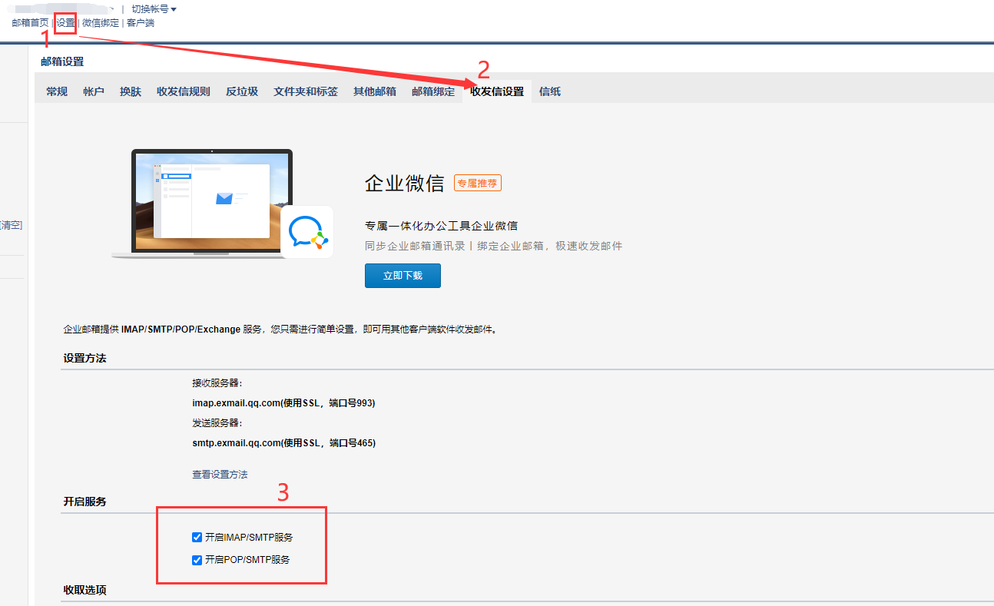This screenshot has height=606, width=994.
Task: Open the 信纸 tab
Action: [x=550, y=91]
